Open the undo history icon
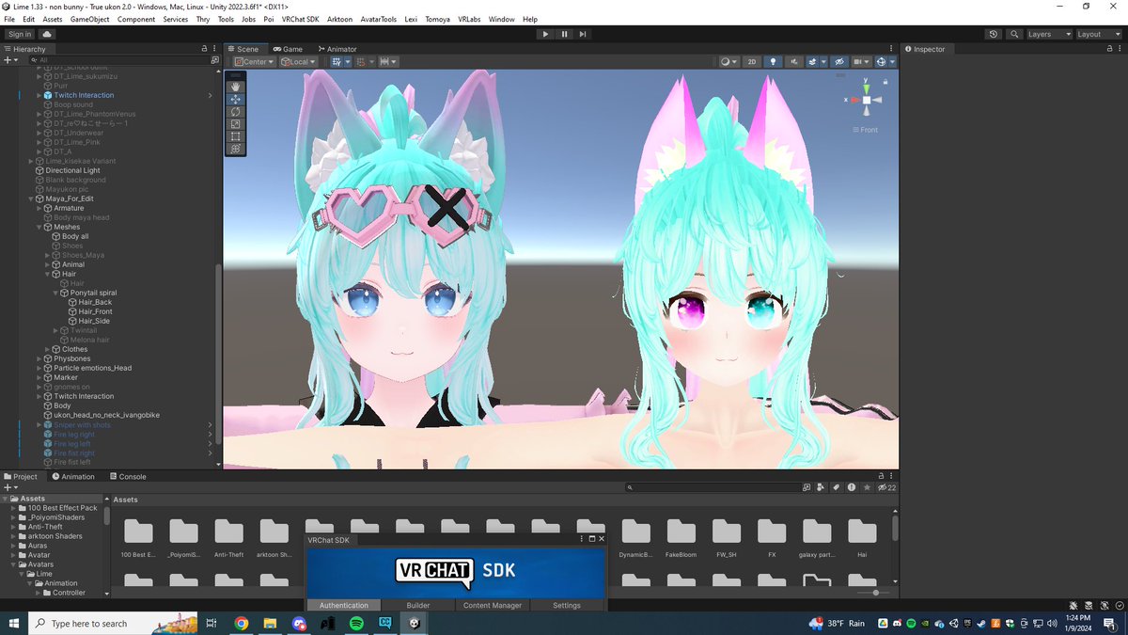1128x635 pixels. [995, 34]
